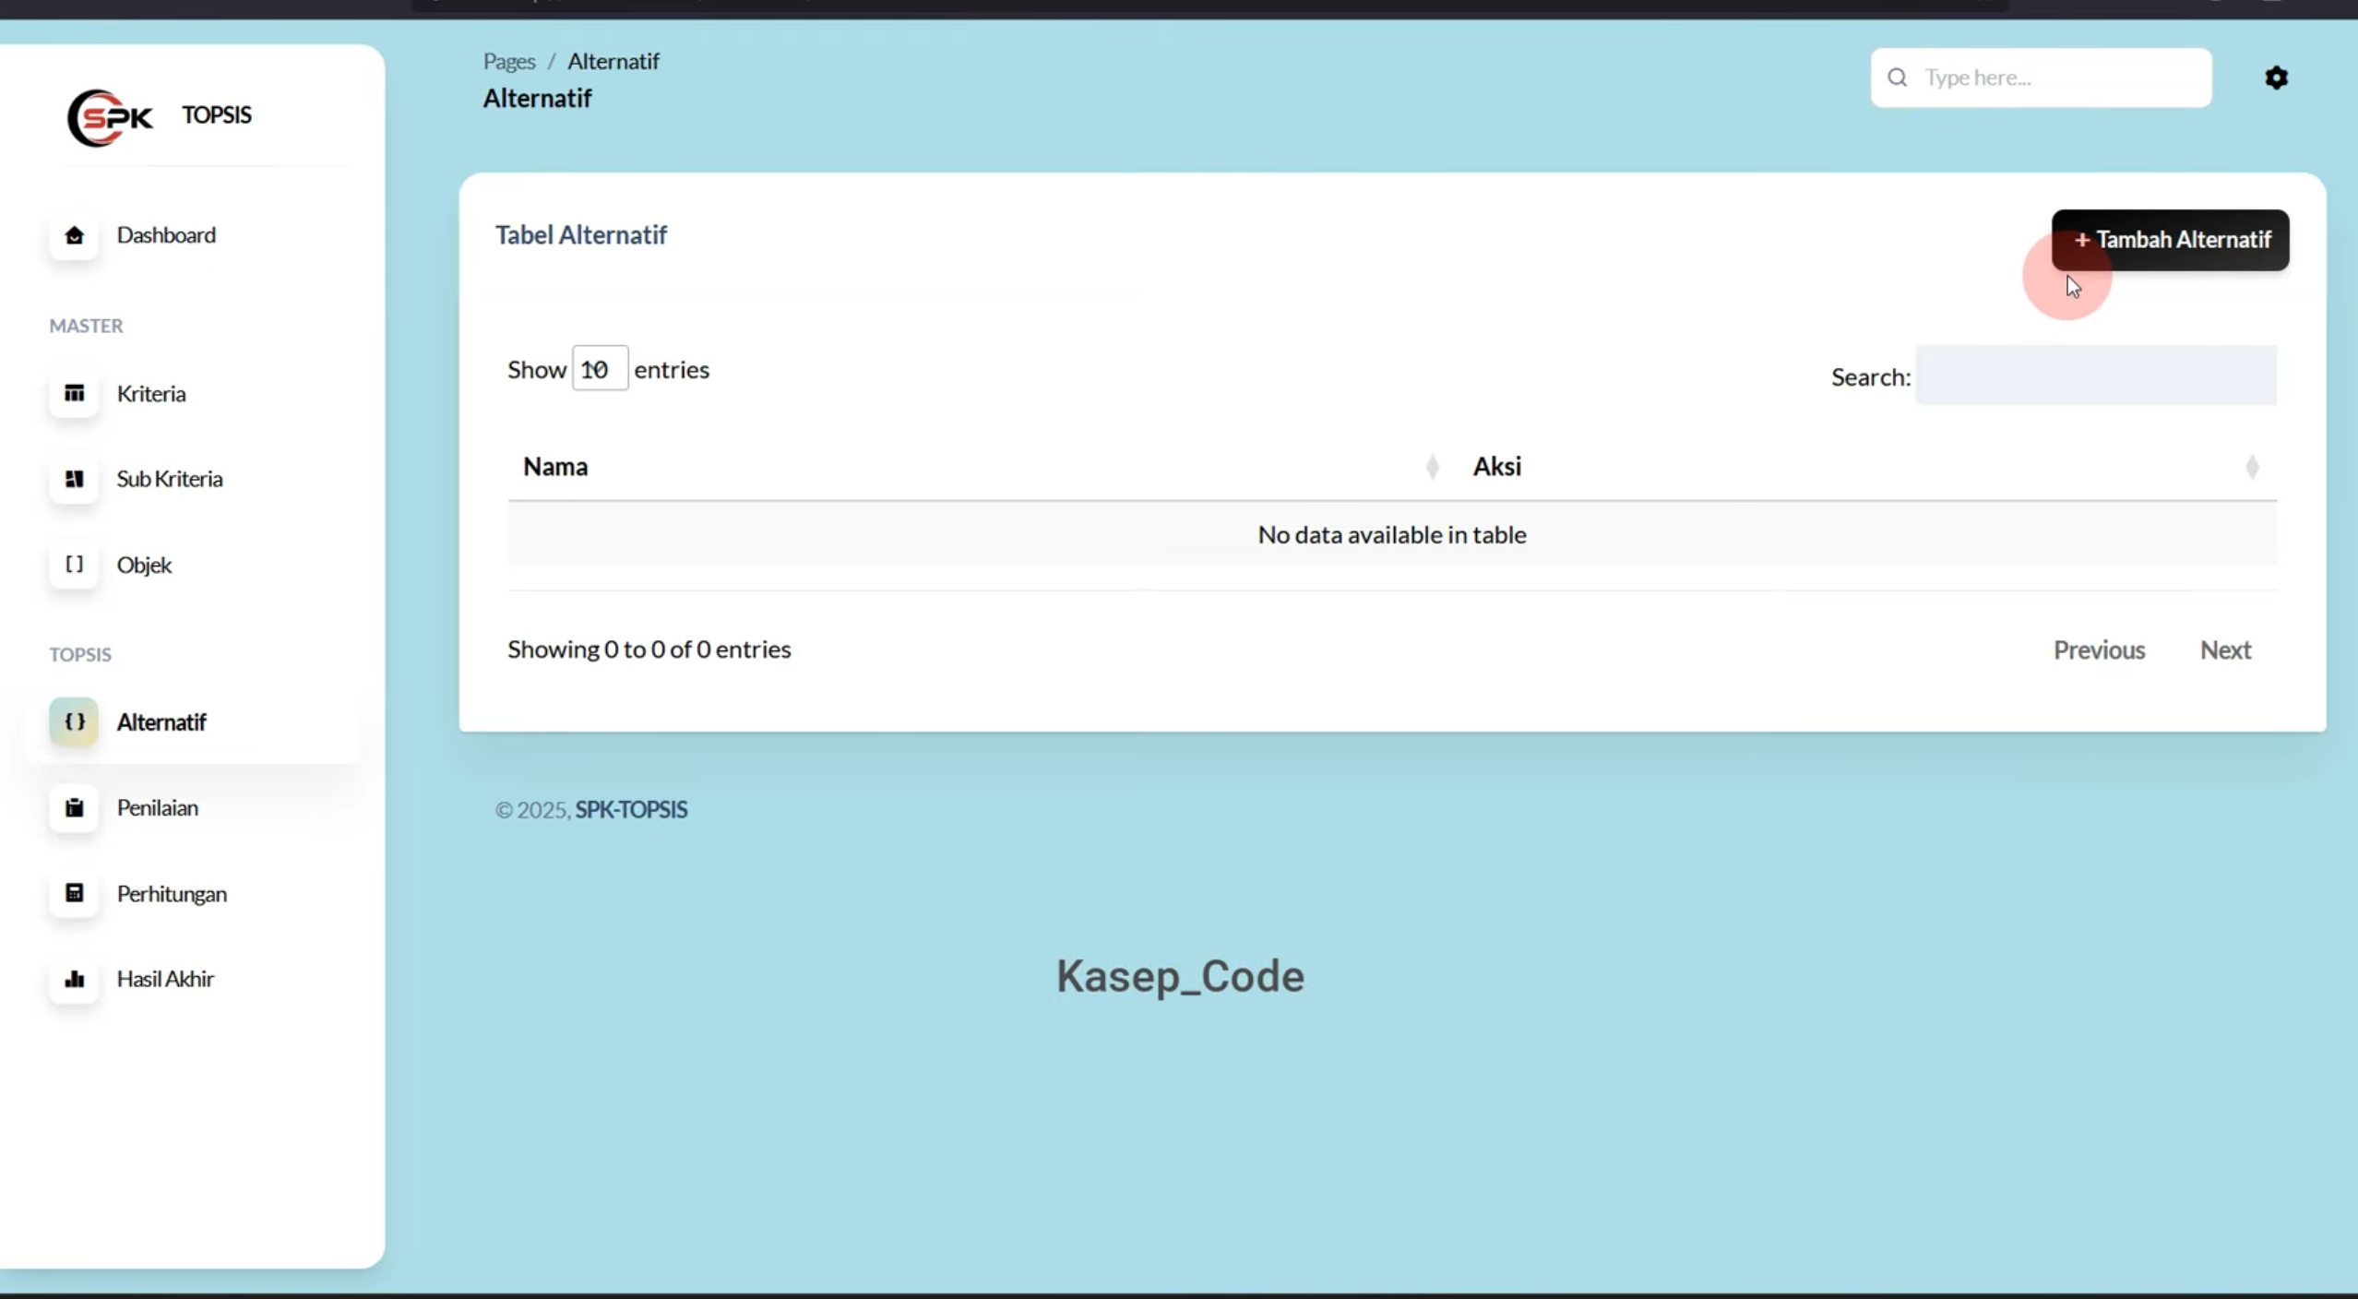
Task: Click the Aksi column header text
Action: pyautogui.click(x=1497, y=467)
